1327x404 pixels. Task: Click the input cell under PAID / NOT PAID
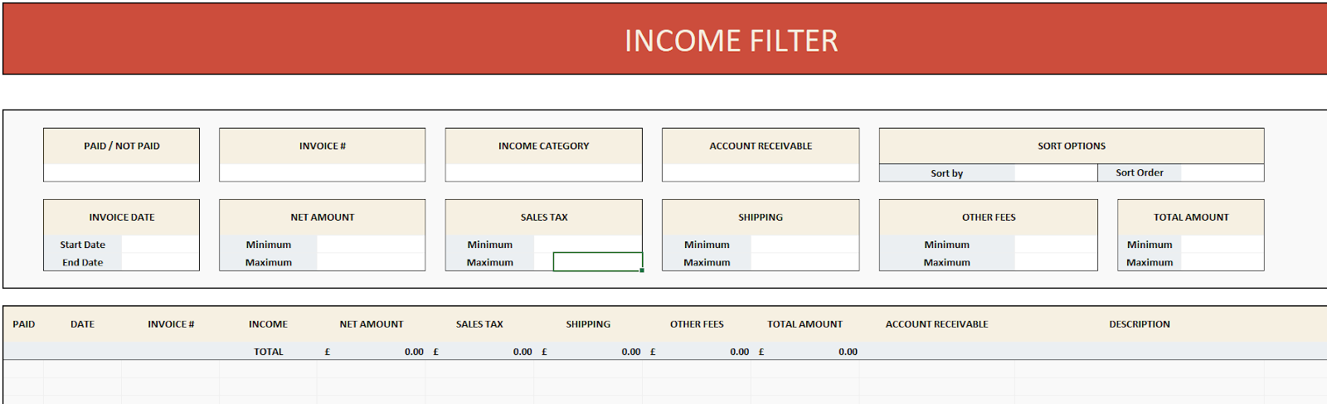point(121,173)
